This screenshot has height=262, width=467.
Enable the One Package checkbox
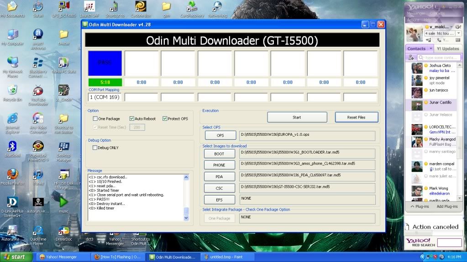(95, 118)
